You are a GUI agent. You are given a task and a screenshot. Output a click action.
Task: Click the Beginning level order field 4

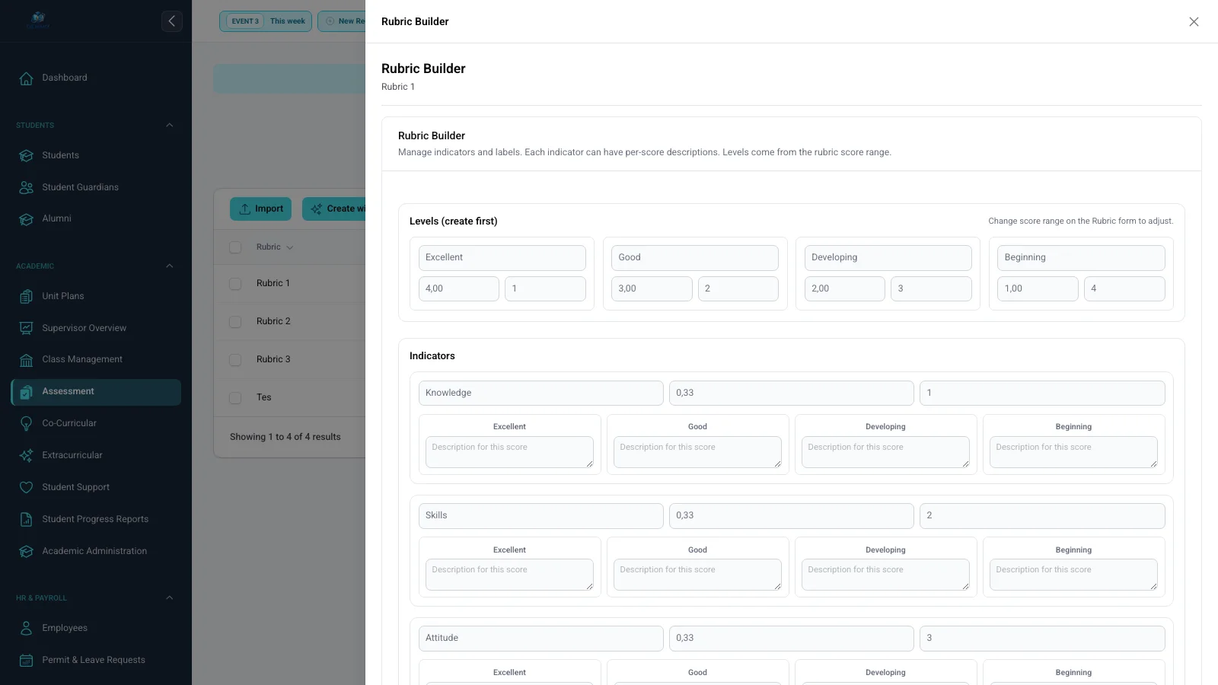[x=1124, y=288]
